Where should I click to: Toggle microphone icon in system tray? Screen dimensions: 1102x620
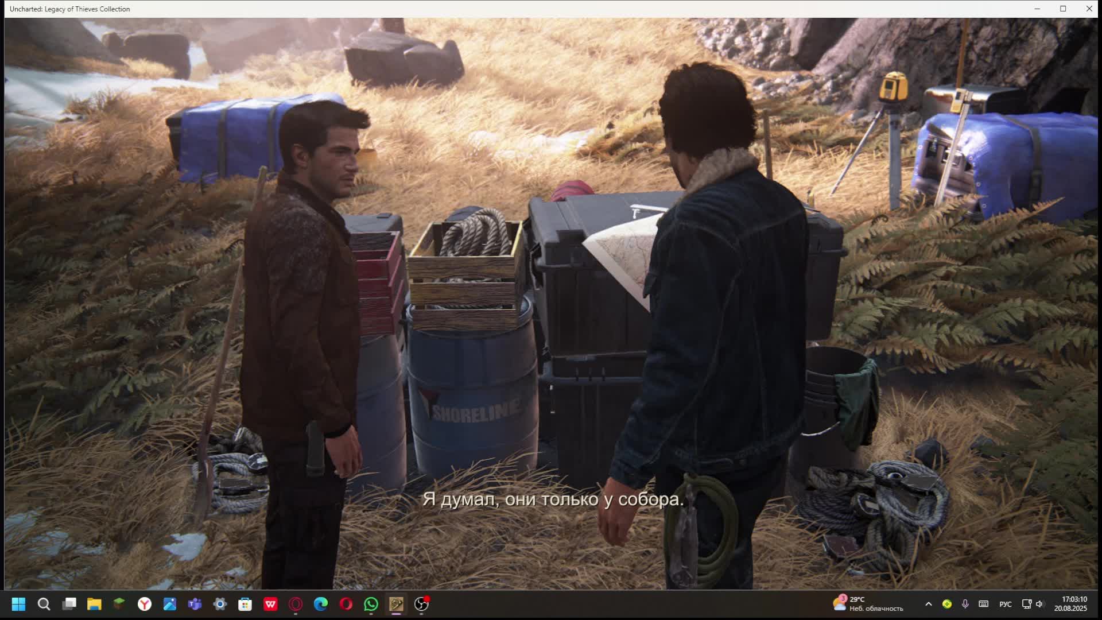pos(965,604)
